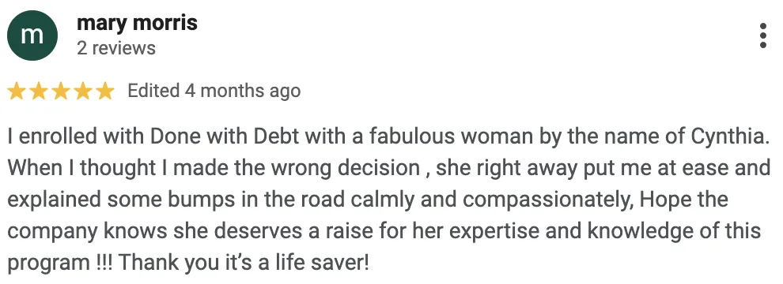Click the "2 reviews" count link
Viewport: 783px width, 284px height.
point(116,48)
